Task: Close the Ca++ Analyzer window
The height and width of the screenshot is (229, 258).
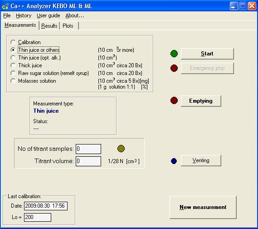Action: coord(252,6)
